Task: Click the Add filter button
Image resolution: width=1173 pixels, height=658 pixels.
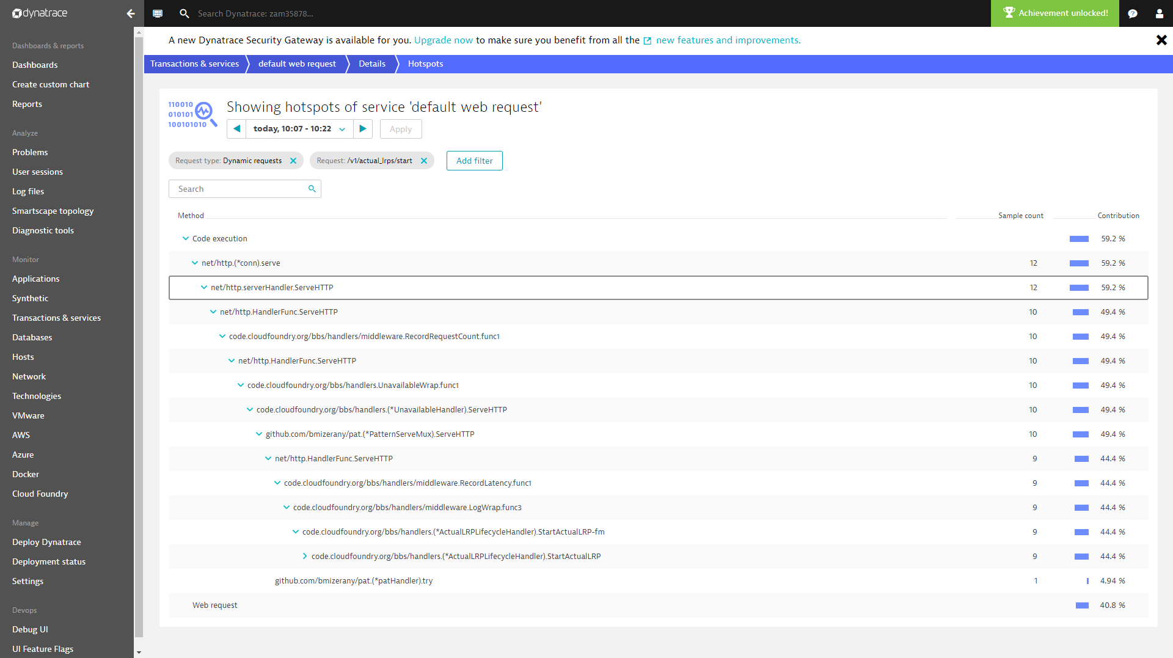Action: pos(475,161)
